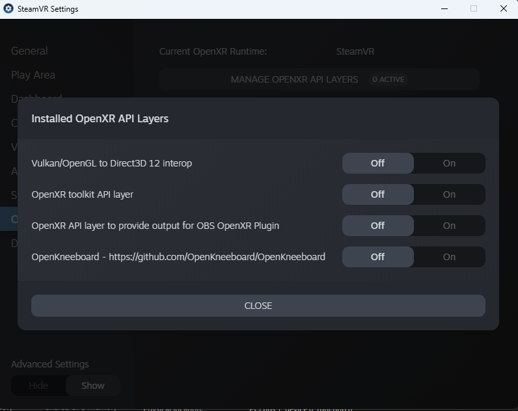Enable the OpenXR toolkit API layer
518x411 pixels.
click(x=449, y=194)
